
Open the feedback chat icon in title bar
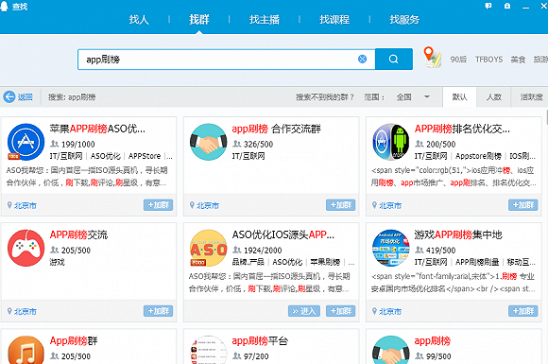point(488,6)
